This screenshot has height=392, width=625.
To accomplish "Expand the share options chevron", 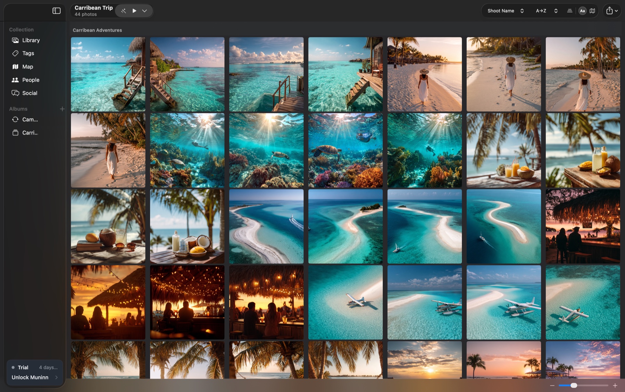I will (x=616, y=11).
